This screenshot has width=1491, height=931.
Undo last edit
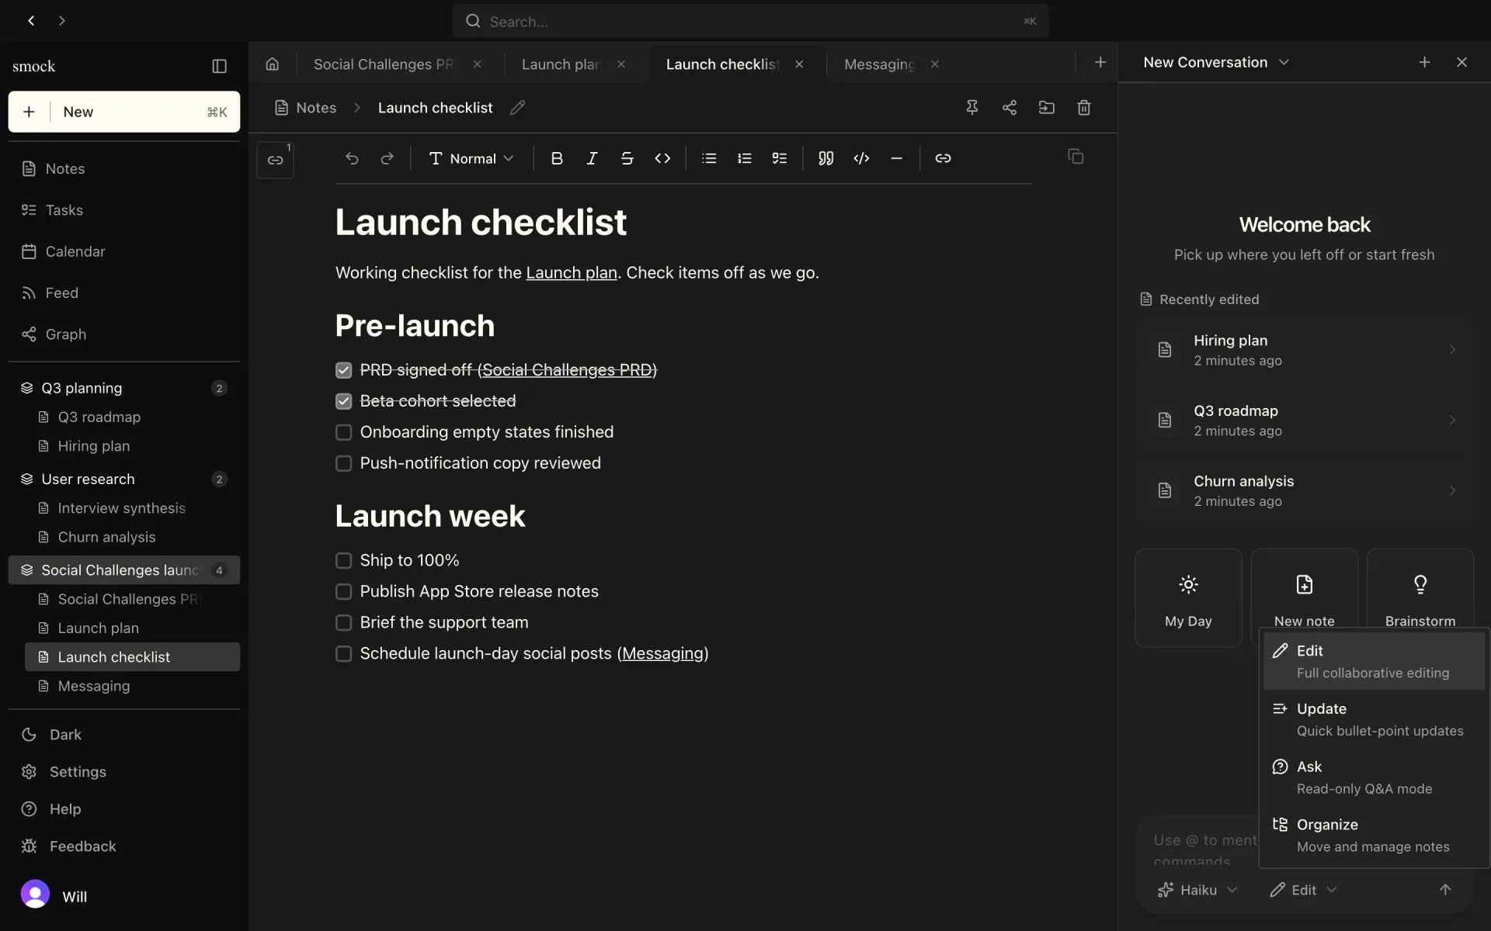coord(352,158)
